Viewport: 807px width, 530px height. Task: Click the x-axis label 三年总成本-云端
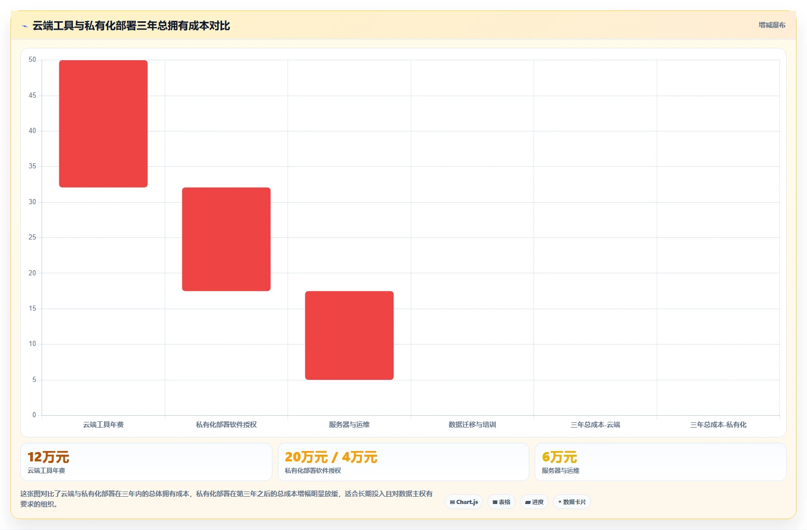(x=595, y=425)
